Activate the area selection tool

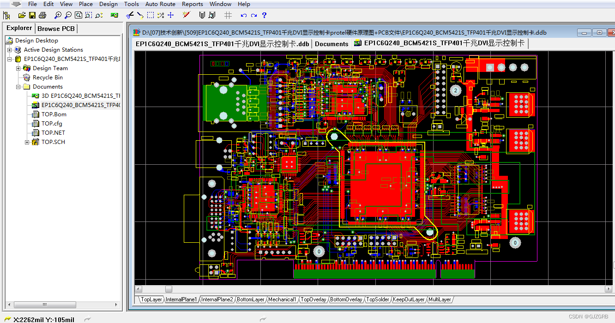tap(151, 15)
